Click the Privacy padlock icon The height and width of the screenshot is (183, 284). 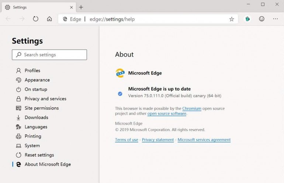[x=18, y=99]
